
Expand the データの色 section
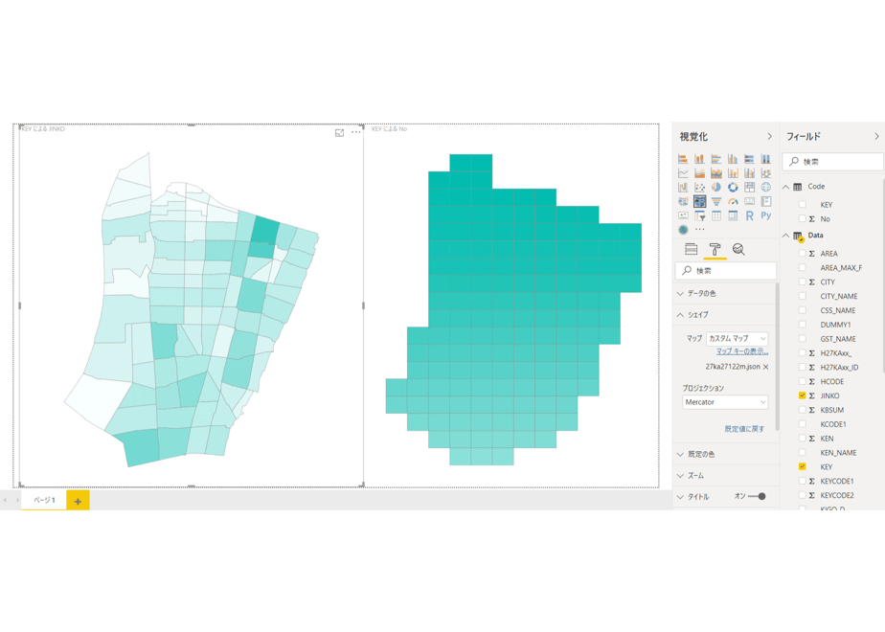[x=725, y=293]
